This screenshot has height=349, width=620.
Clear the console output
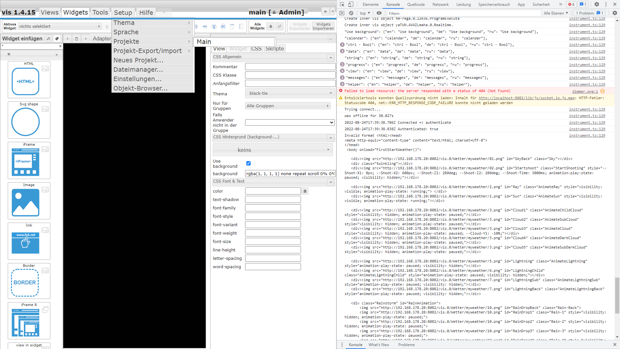351,13
